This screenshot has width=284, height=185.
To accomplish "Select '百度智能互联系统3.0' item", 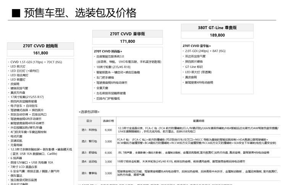I will coord(110,56).
